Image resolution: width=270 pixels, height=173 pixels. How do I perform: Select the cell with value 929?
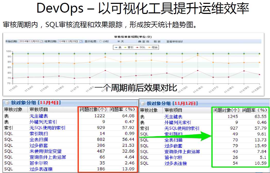tap(101, 128)
